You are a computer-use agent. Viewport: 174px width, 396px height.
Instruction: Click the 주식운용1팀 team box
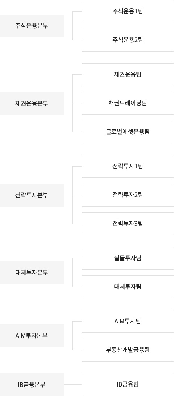tap(128, 11)
